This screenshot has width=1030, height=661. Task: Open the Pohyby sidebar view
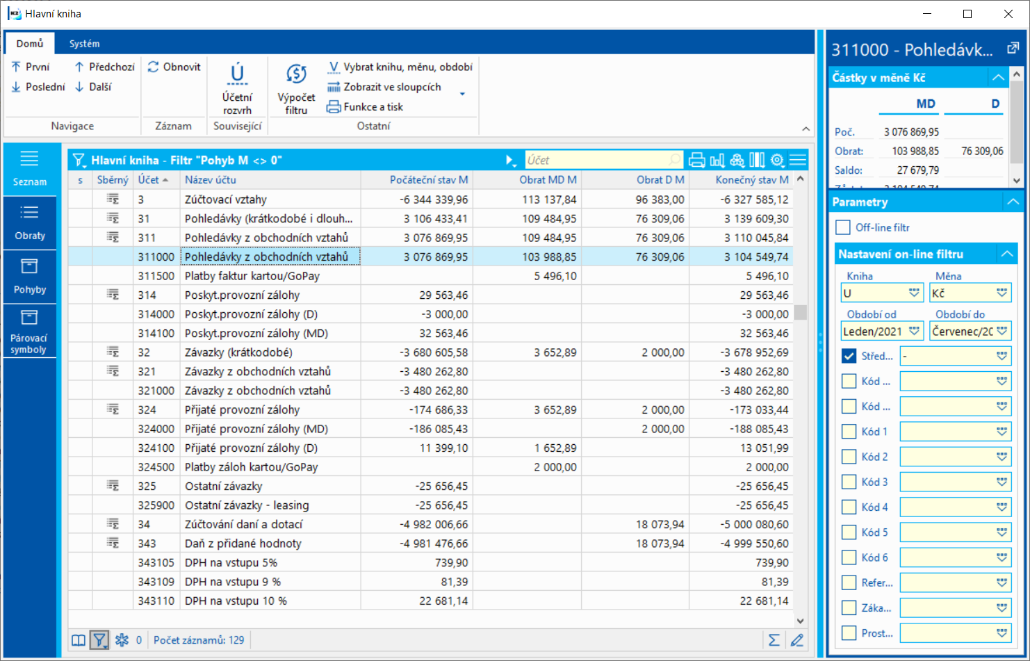(30, 277)
